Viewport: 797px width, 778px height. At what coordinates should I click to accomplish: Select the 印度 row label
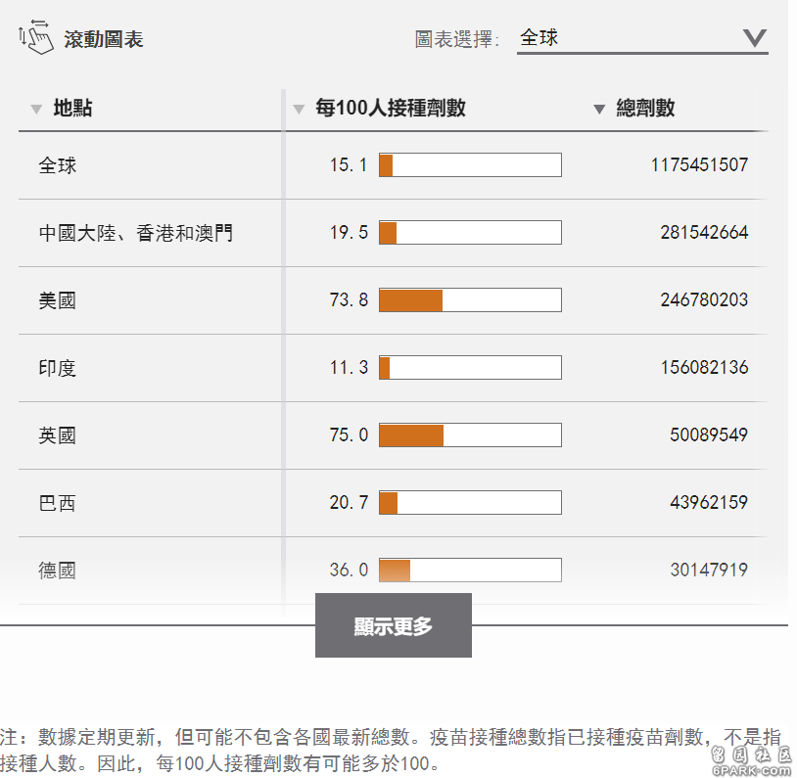58,368
